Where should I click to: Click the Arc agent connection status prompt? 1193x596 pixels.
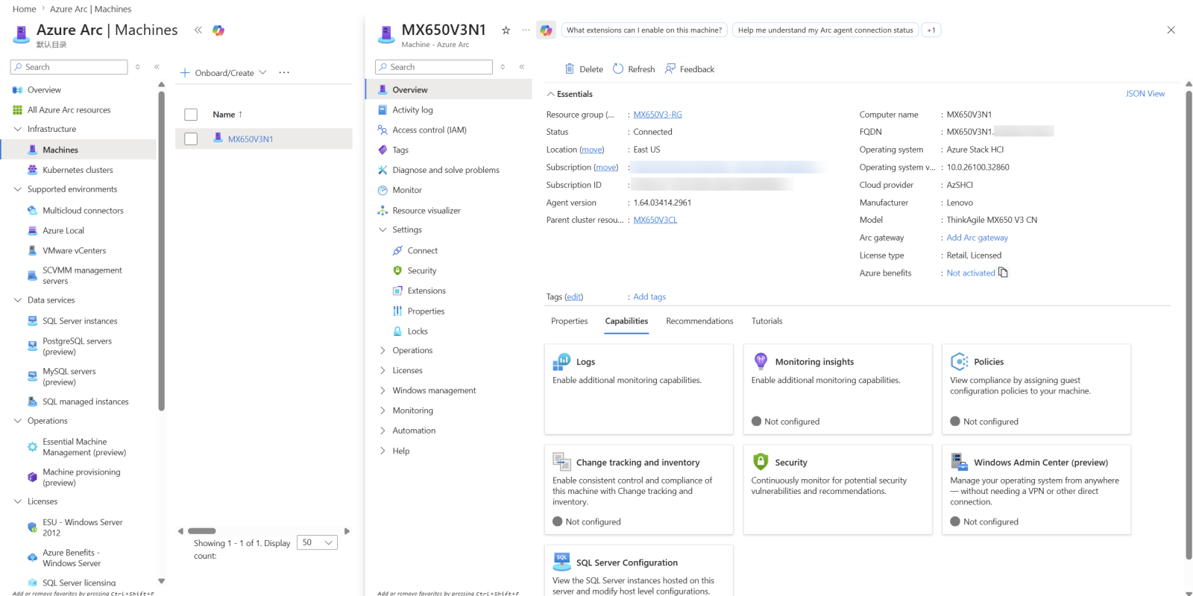[x=825, y=30]
